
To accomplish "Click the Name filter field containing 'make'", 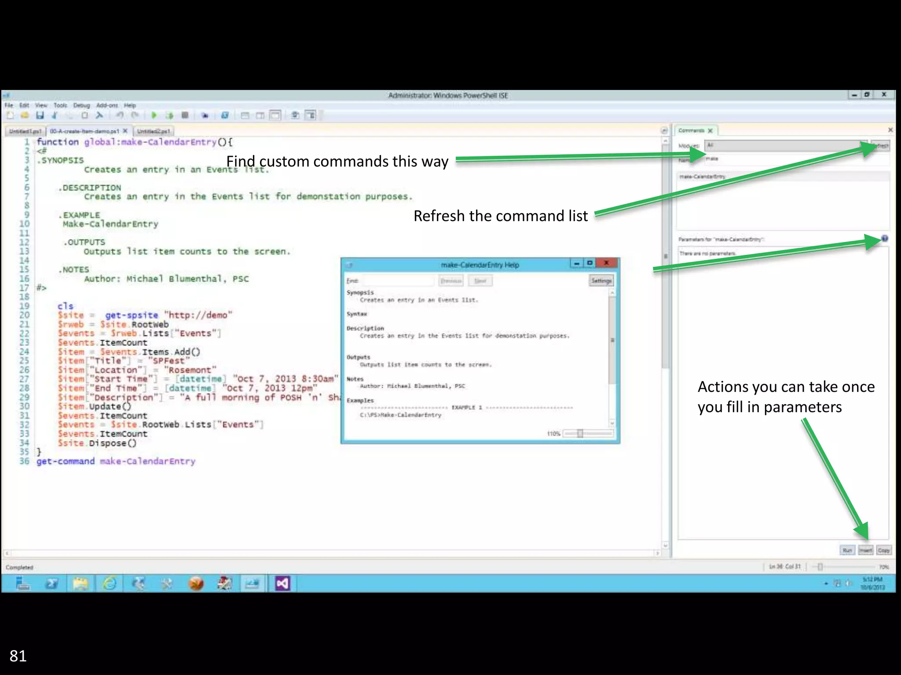I will click(797, 159).
